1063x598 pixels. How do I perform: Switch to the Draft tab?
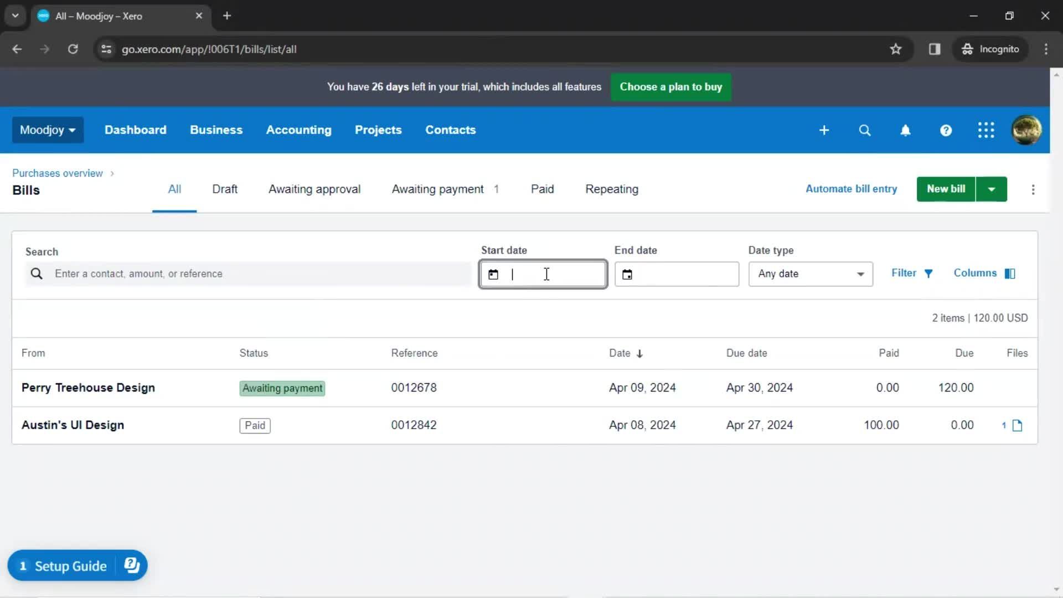click(x=225, y=189)
